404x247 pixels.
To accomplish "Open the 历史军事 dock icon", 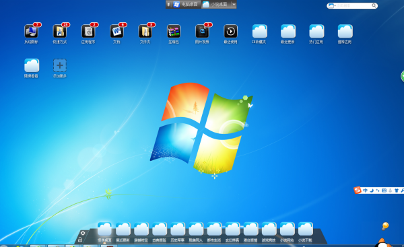I will (178, 229).
